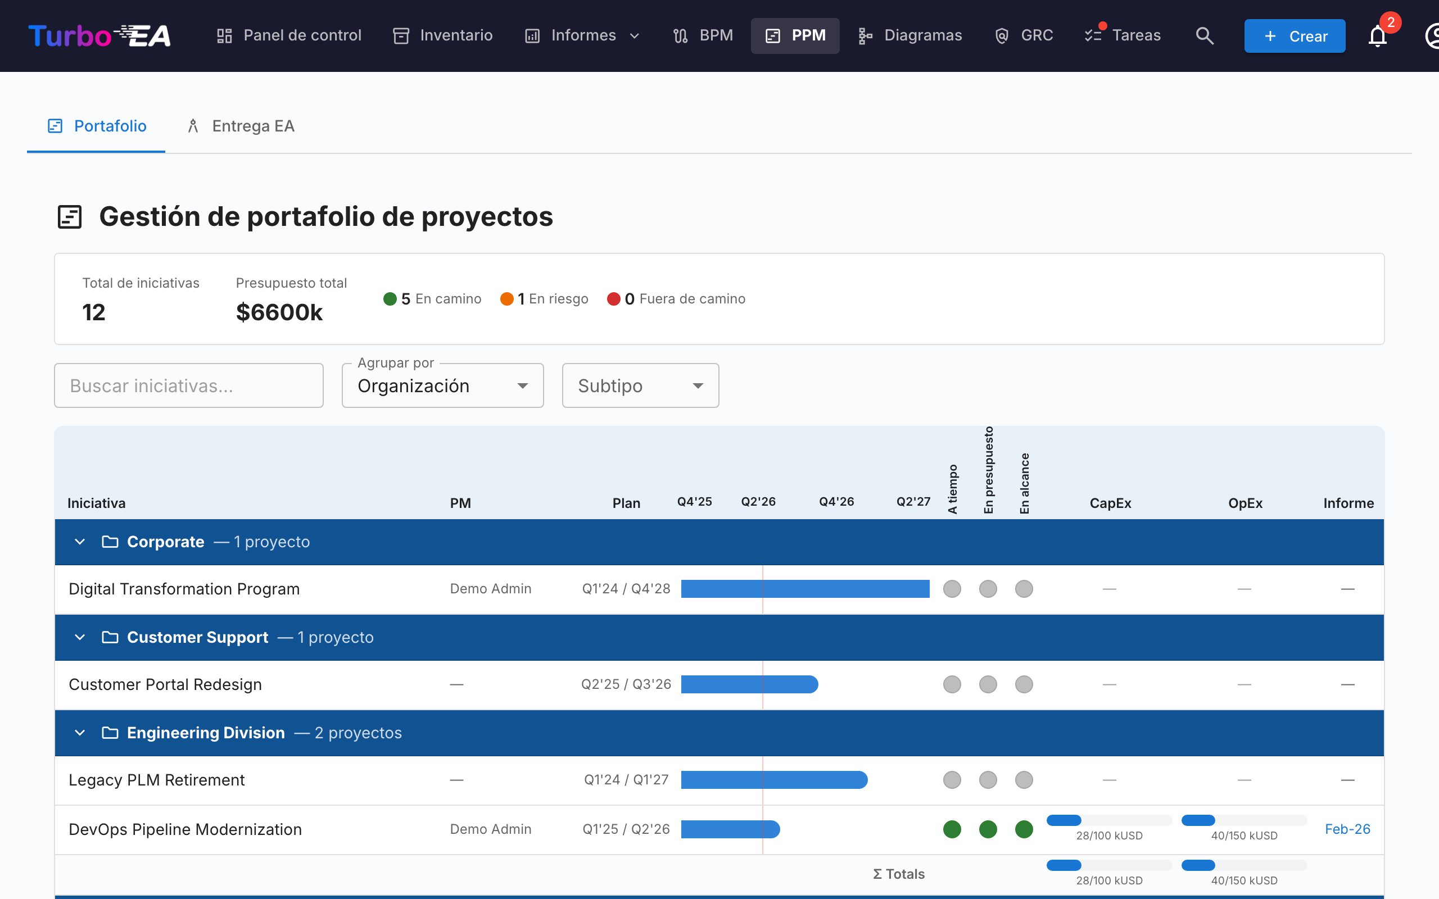Click DevOps A tiempo green status dot
Viewport: 1439px width, 899px height.
click(952, 829)
